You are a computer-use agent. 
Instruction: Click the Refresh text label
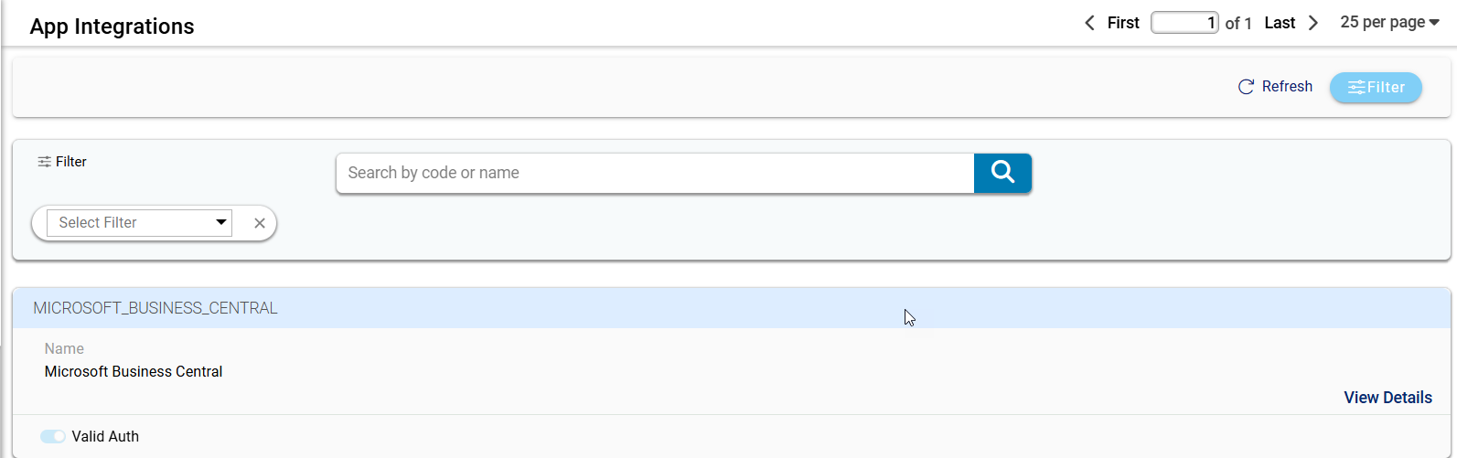1287,87
